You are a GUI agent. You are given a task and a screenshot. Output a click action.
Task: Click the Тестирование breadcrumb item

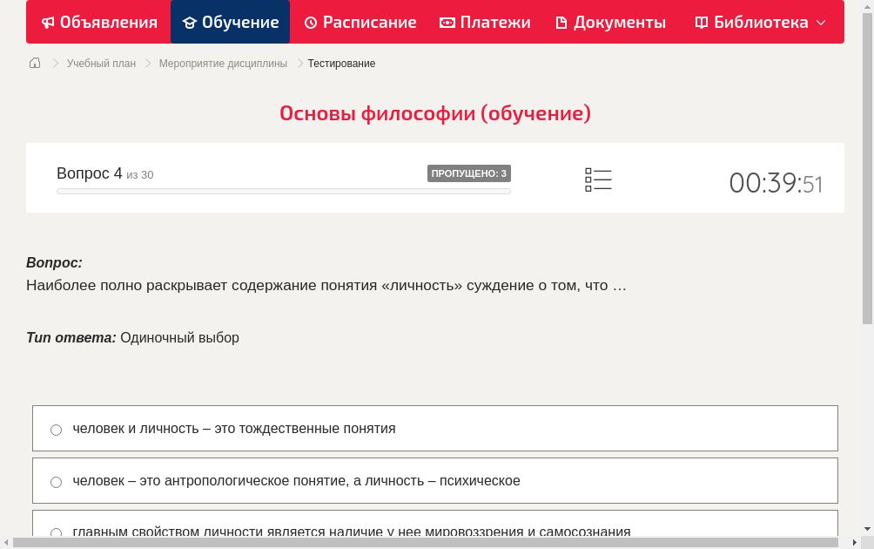[340, 63]
